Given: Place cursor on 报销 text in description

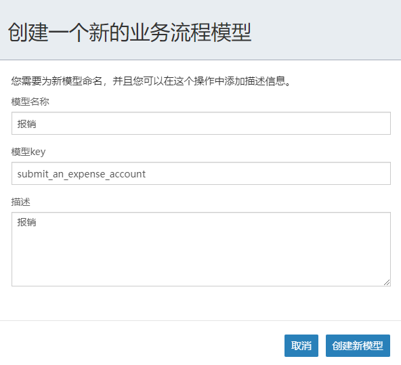Looking at the screenshot, I should point(27,222).
